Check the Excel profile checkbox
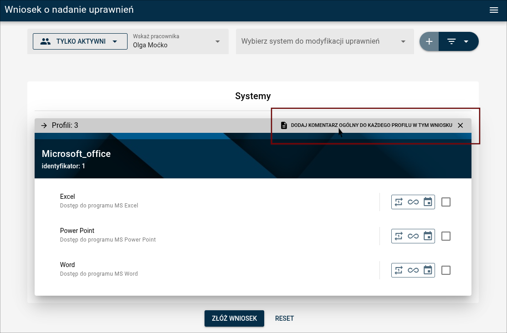The width and height of the screenshot is (507, 333). click(446, 202)
